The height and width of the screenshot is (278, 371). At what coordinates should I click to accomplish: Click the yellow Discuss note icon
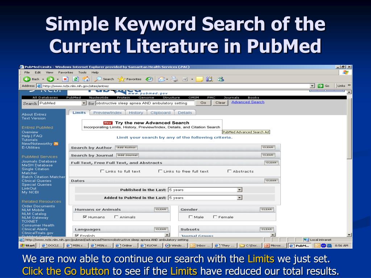click(x=200, y=79)
